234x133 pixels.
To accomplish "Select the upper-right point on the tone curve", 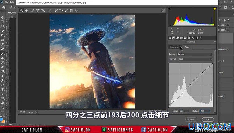I will point(202,73).
